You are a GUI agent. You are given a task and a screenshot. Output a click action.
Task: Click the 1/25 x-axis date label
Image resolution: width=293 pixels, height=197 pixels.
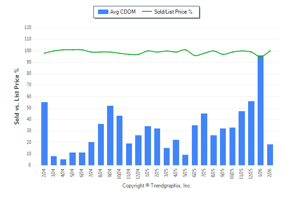pos(148,174)
